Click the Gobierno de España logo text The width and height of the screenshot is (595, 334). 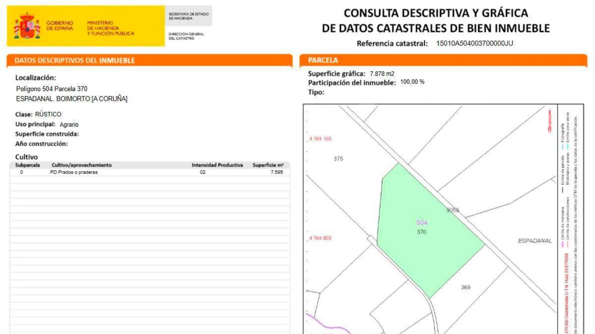59,26
